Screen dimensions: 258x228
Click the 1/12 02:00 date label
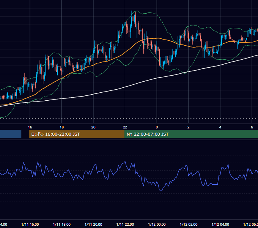click(189, 225)
